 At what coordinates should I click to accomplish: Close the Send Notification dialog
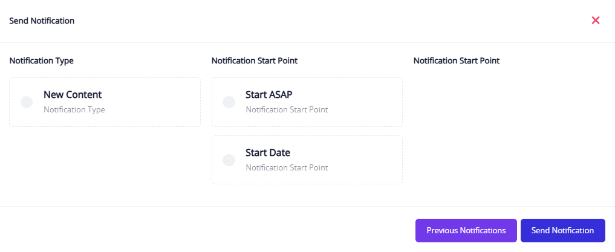[596, 21]
